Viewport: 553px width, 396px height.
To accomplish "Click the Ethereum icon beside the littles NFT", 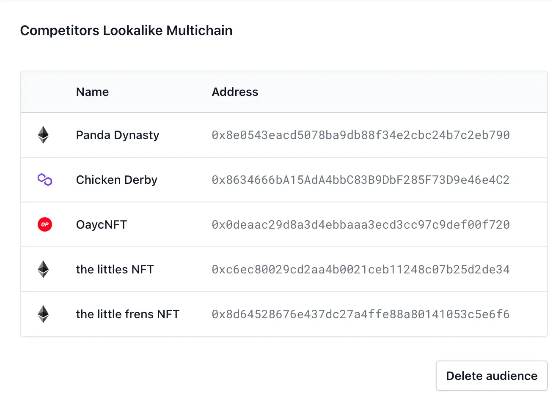I will (x=43, y=269).
